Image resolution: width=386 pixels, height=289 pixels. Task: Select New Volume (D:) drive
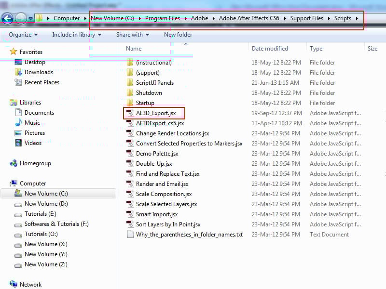(46, 204)
